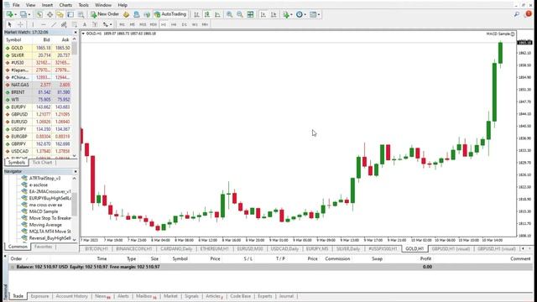Open the Arrows objects dropdown
537x302 pixels.
[107, 24]
